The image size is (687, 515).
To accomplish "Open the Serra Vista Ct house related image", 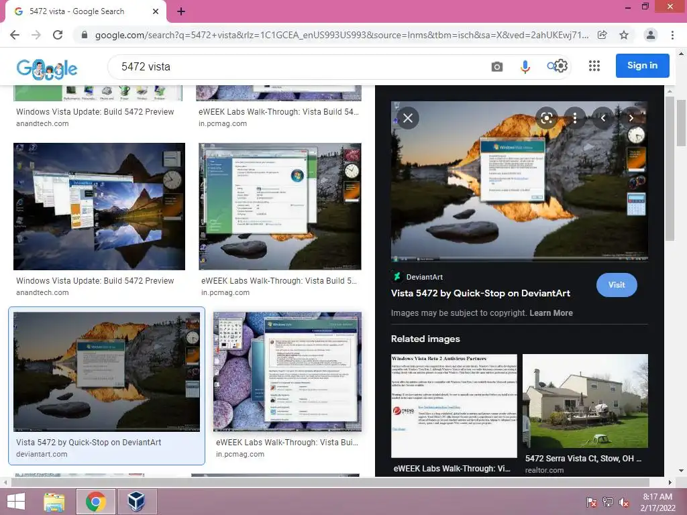I will 585,401.
